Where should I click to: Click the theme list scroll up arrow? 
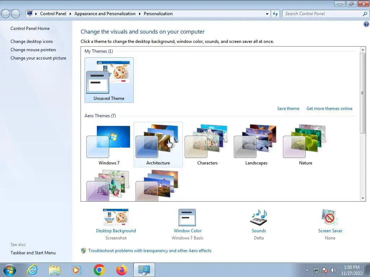click(363, 50)
